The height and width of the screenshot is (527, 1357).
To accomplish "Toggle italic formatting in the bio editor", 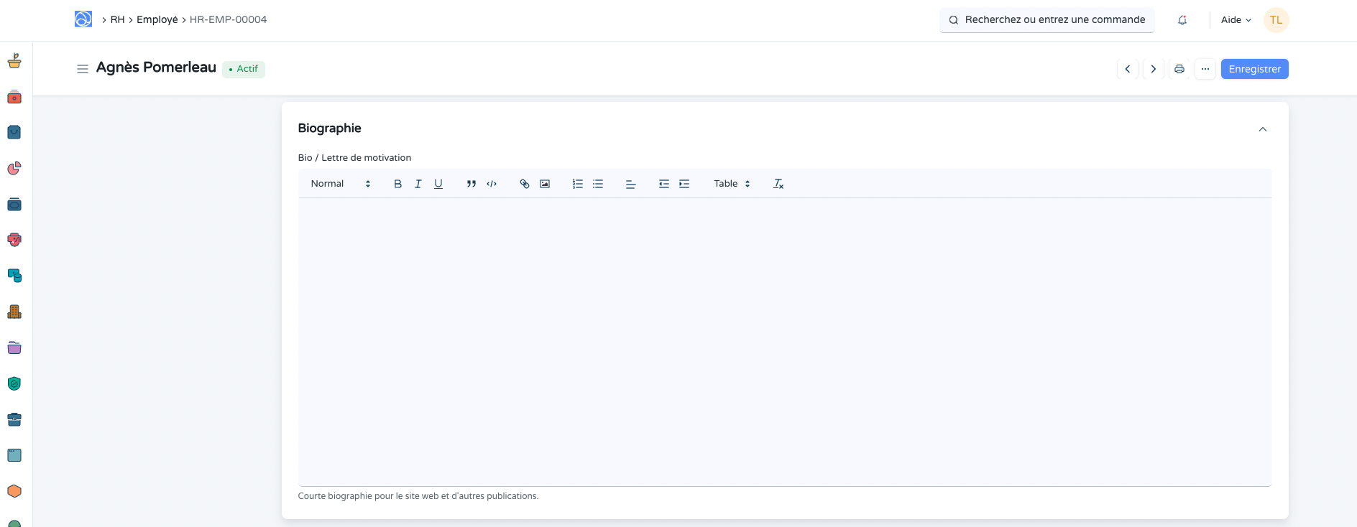I will click(x=418, y=184).
